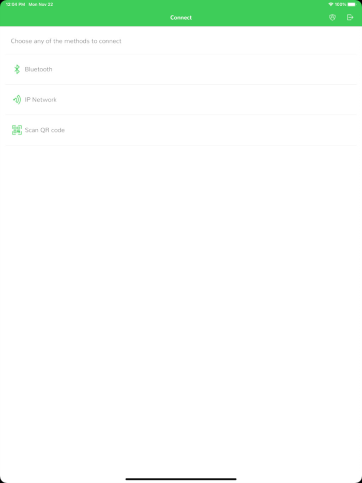Image resolution: width=362 pixels, height=483 pixels.
Task: Tap empty area of the IP Network row
Action: pos(203,99)
